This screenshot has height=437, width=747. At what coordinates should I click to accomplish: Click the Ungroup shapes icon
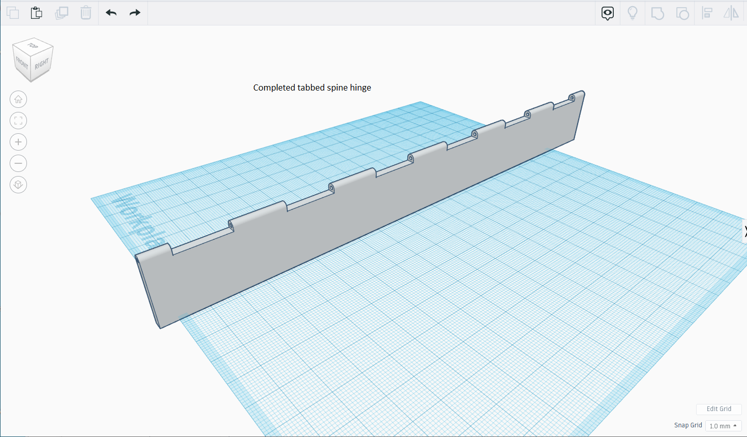click(x=682, y=13)
